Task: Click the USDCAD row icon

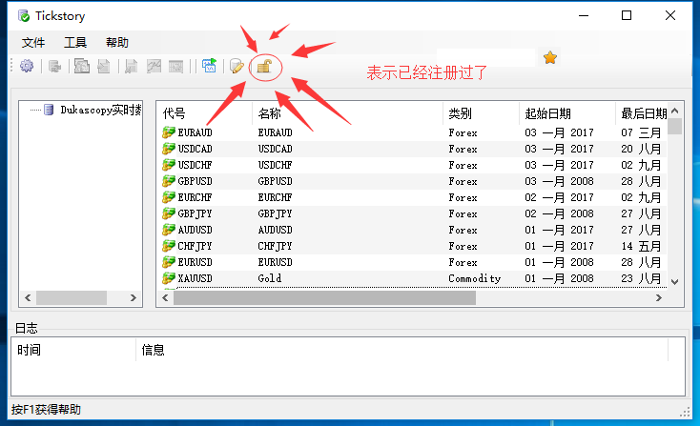Action: [168, 148]
